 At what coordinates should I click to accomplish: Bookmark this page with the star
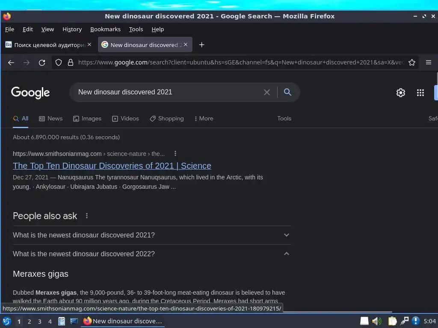point(412,62)
